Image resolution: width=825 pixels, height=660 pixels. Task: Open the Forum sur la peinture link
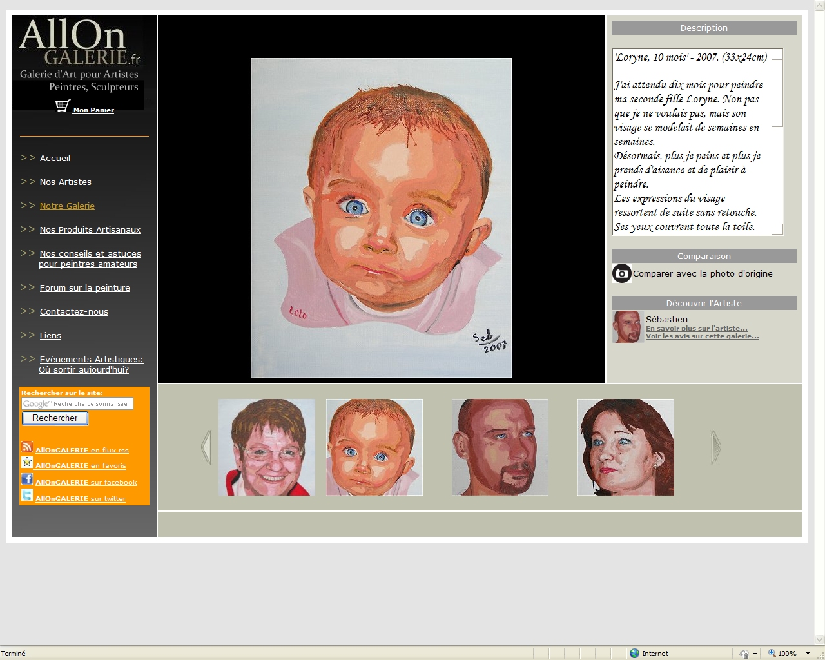click(84, 288)
